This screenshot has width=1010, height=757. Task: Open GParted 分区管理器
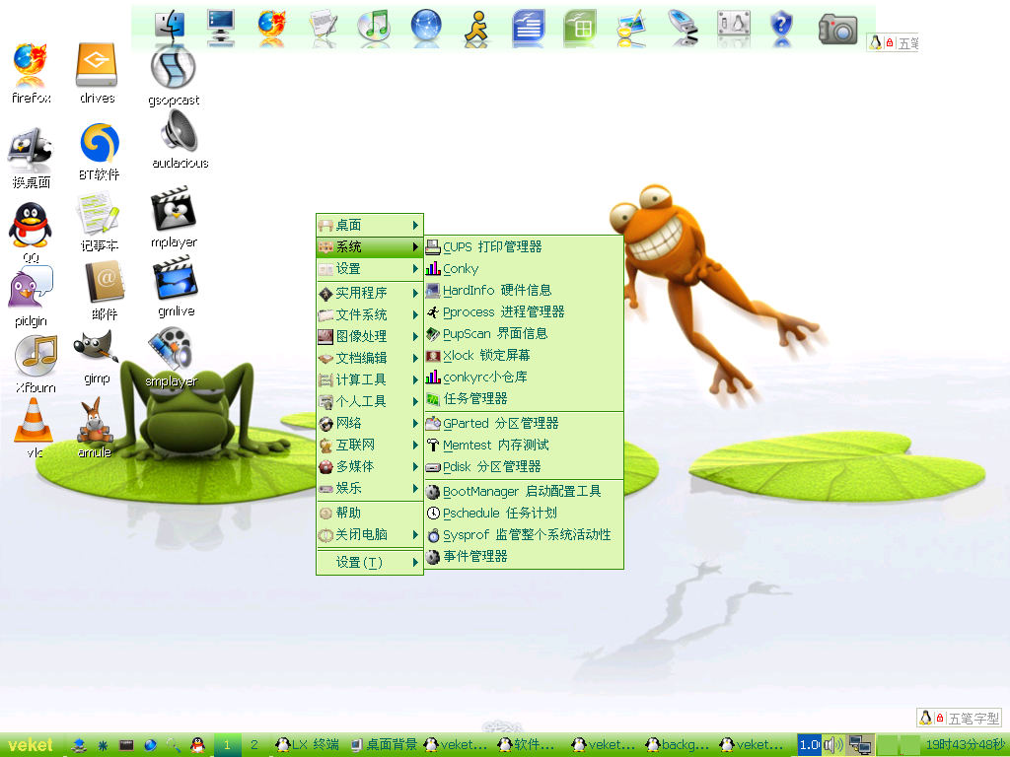524,424
